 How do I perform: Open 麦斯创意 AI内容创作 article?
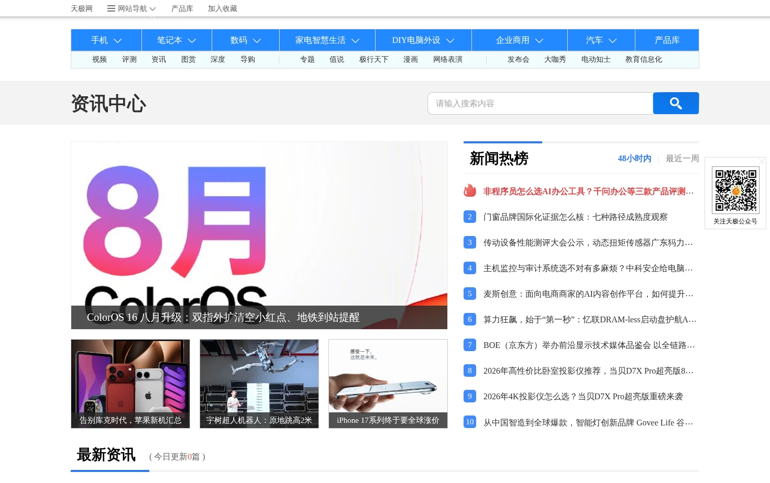click(x=589, y=294)
